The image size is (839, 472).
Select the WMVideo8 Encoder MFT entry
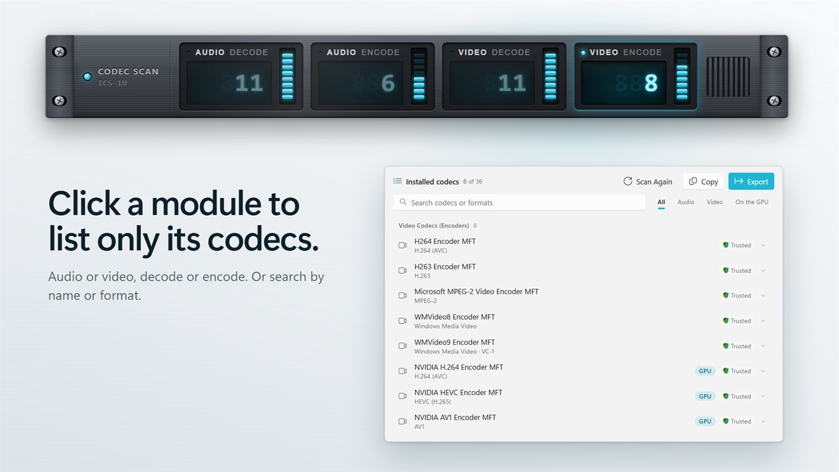tap(583, 321)
